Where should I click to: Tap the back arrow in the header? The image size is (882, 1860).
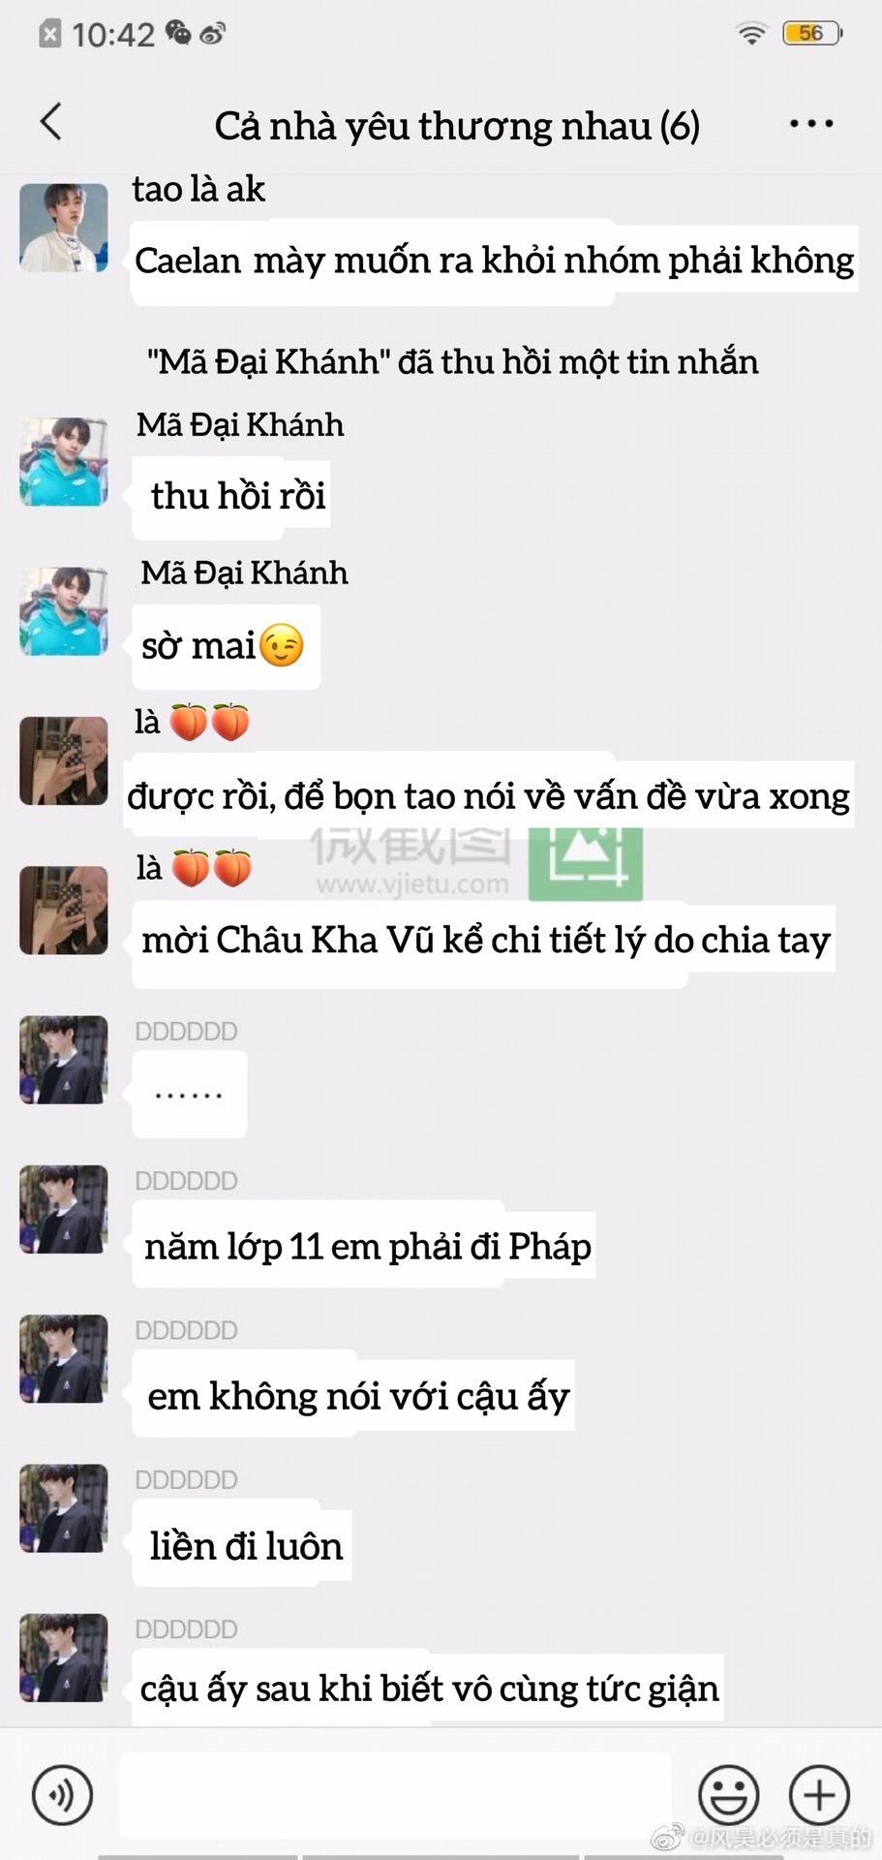coord(51,122)
